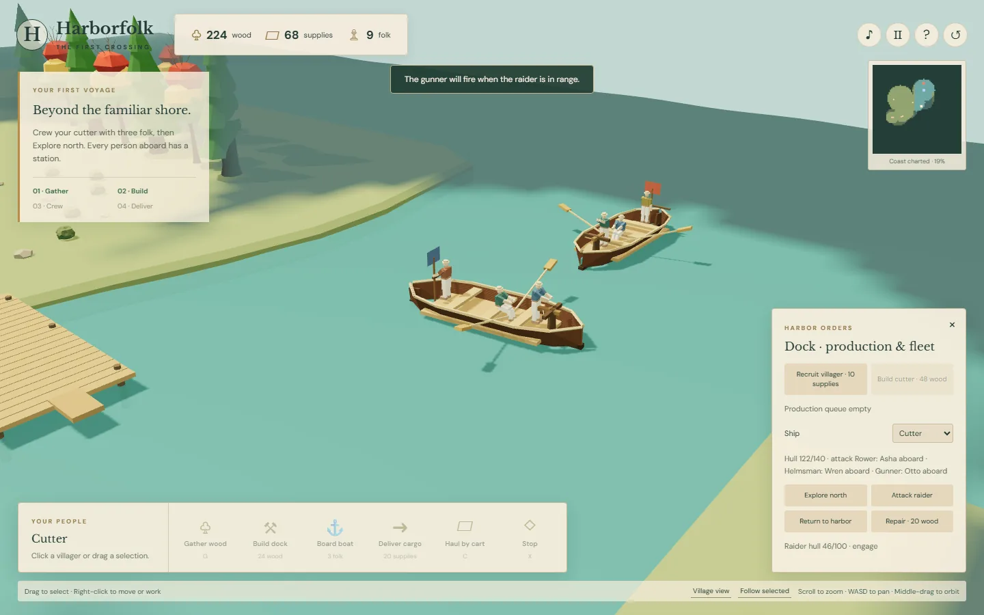Click the supplies resource icon
Image resolution: width=984 pixels, height=615 pixels.
pyautogui.click(x=272, y=36)
